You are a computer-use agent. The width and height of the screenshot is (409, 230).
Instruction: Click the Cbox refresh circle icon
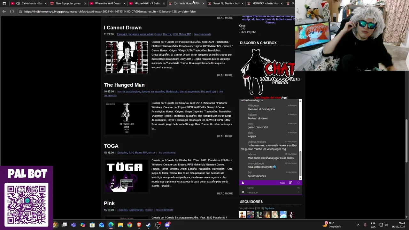tap(298, 183)
